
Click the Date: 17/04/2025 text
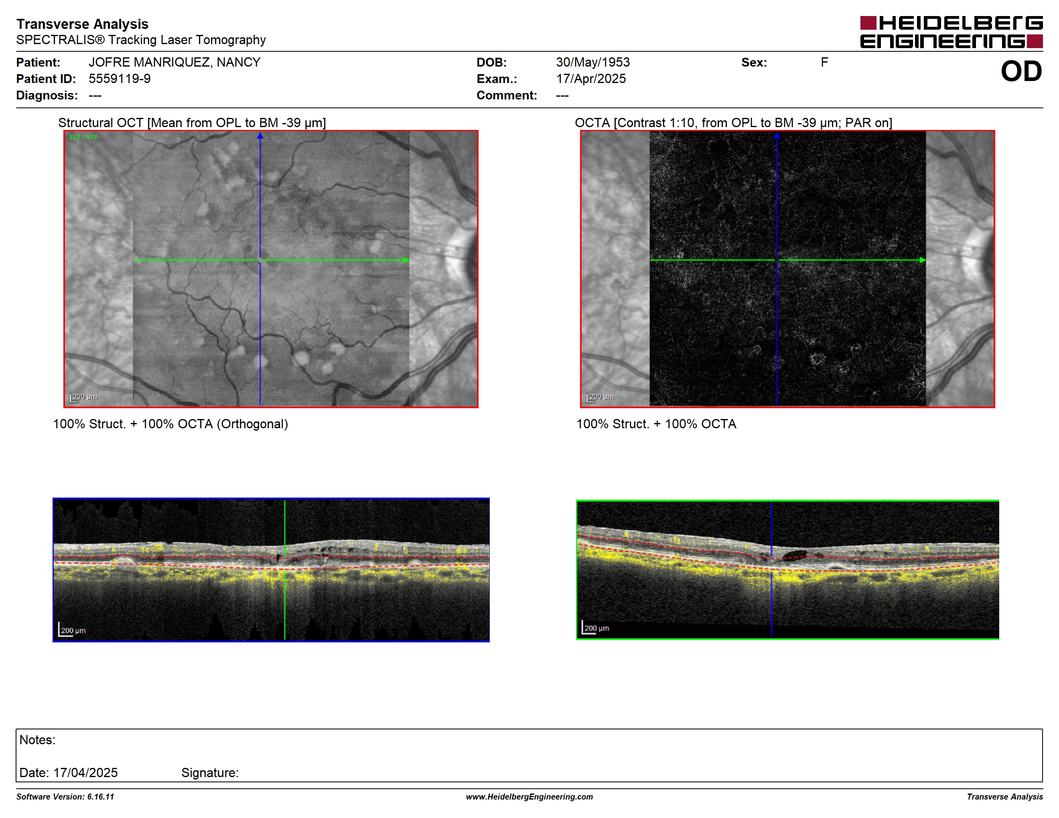[x=68, y=772]
